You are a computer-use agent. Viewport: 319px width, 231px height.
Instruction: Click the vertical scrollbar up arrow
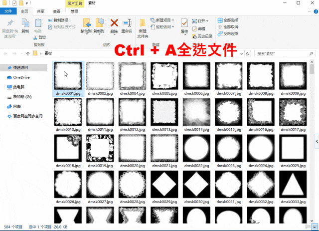point(312,62)
